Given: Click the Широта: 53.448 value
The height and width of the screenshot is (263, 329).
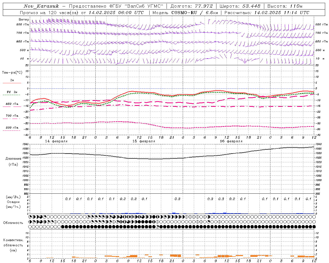Looking at the screenshot, I should click(x=240, y=6).
